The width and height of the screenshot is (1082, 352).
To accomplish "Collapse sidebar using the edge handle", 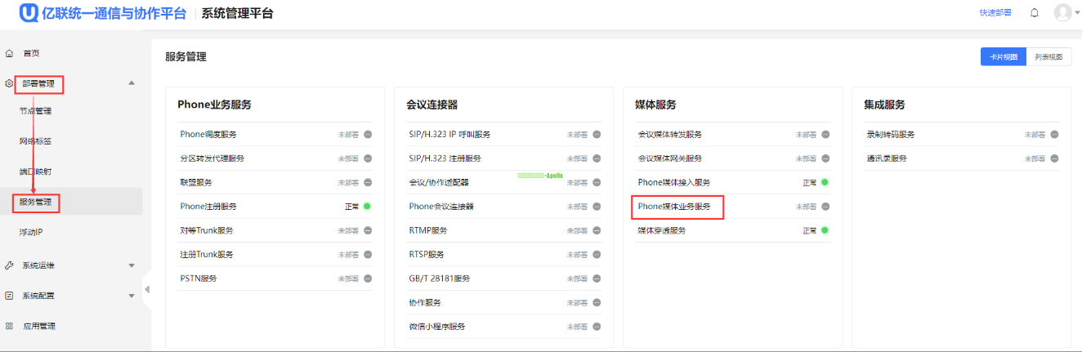I will click(x=147, y=290).
